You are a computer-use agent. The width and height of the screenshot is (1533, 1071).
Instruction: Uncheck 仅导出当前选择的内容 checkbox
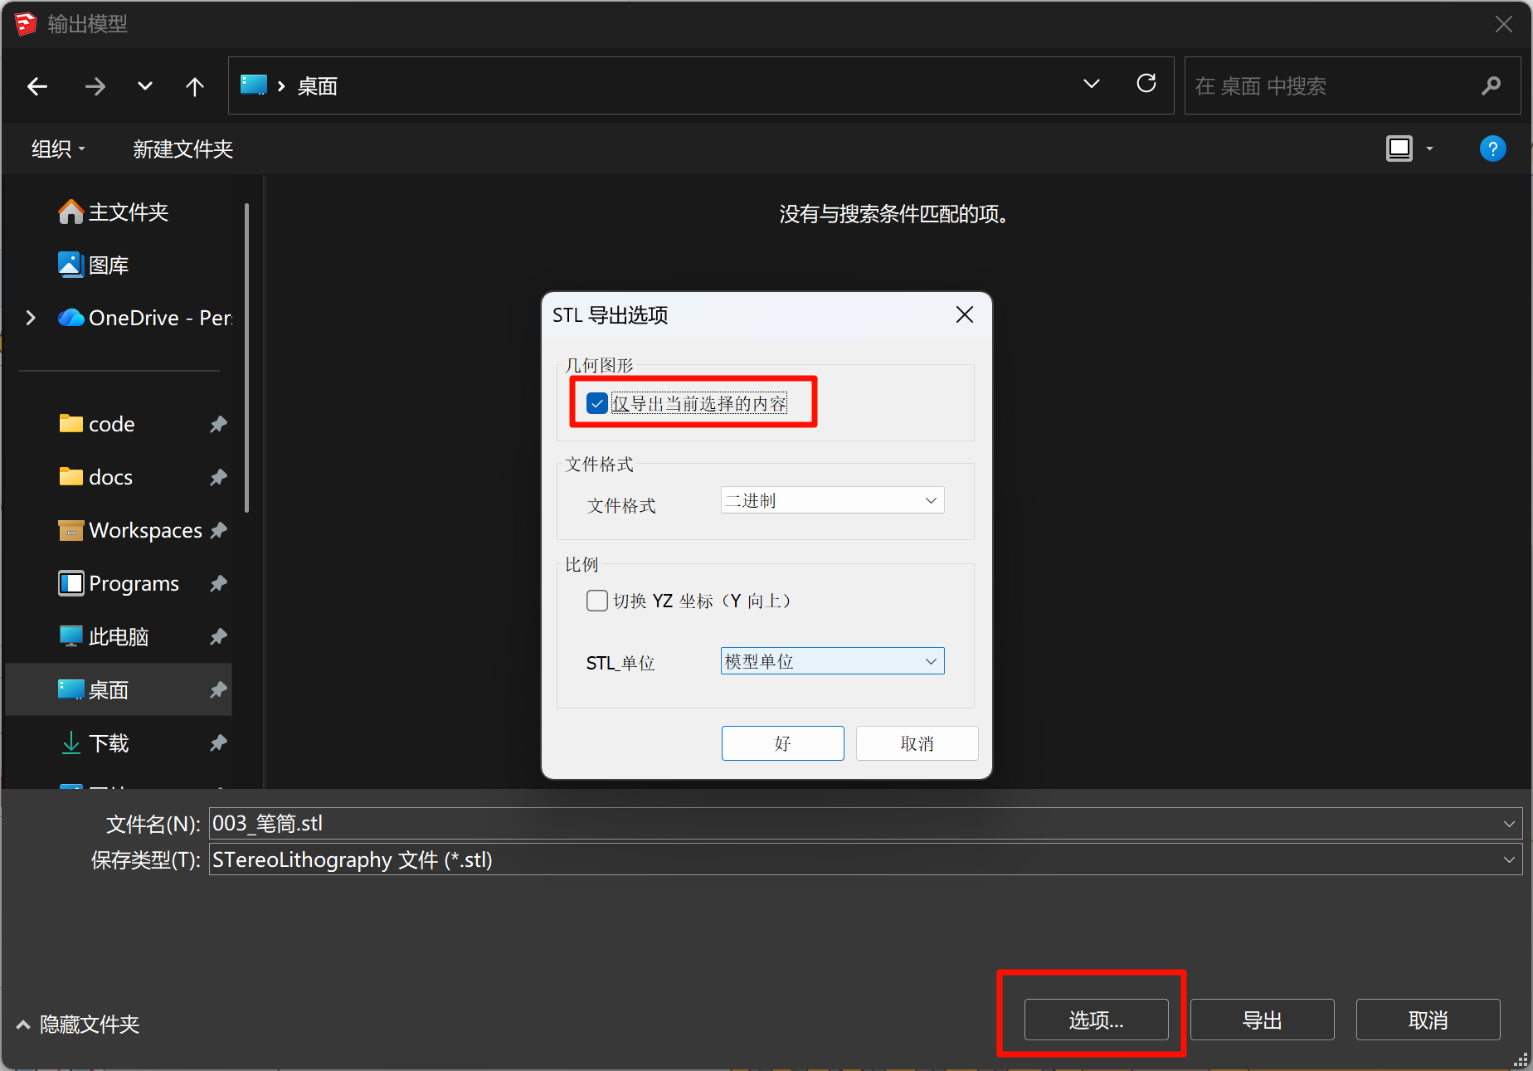click(x=597, y=404)
